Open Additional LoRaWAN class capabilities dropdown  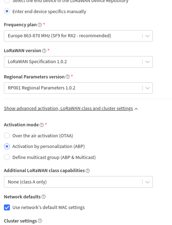(x=78, y=182)
